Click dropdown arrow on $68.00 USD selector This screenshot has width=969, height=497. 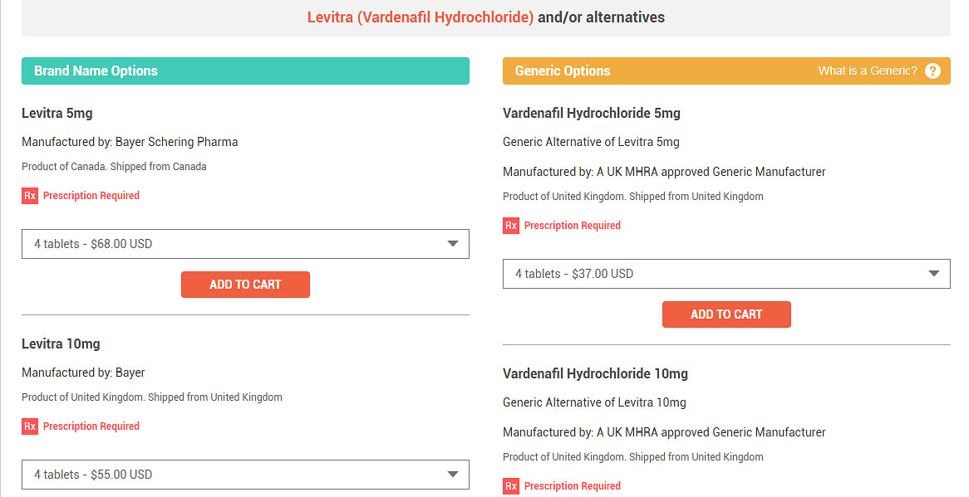point(453,244)
